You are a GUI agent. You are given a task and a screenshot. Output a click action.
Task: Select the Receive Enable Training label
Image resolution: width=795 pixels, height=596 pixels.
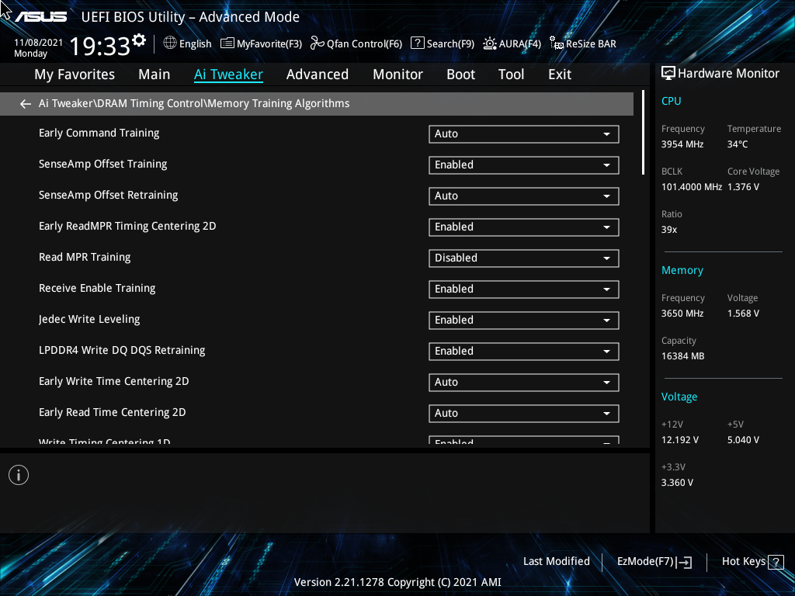(x=97, y=289)
